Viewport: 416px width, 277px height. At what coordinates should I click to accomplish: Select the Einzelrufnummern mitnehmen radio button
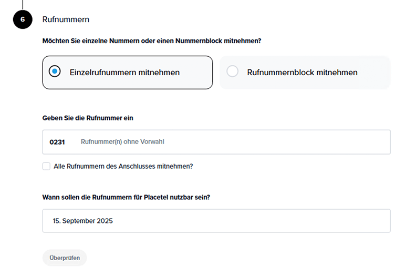[55, 72]
